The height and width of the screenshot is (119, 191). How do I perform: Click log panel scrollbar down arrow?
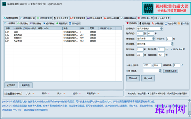(189, 115)
